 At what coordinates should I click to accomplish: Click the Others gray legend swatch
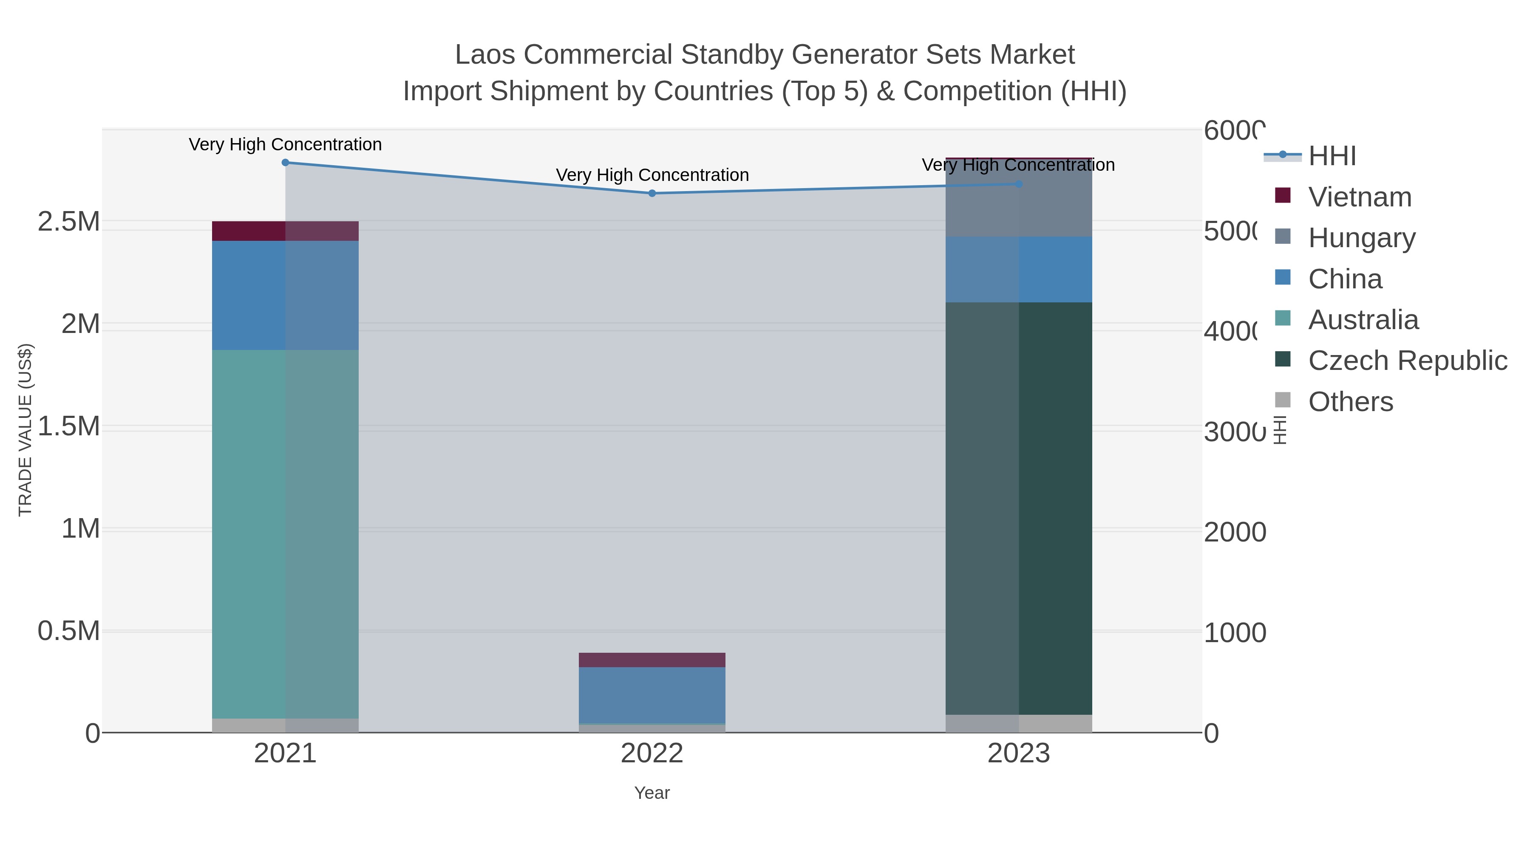(1283, 400)
